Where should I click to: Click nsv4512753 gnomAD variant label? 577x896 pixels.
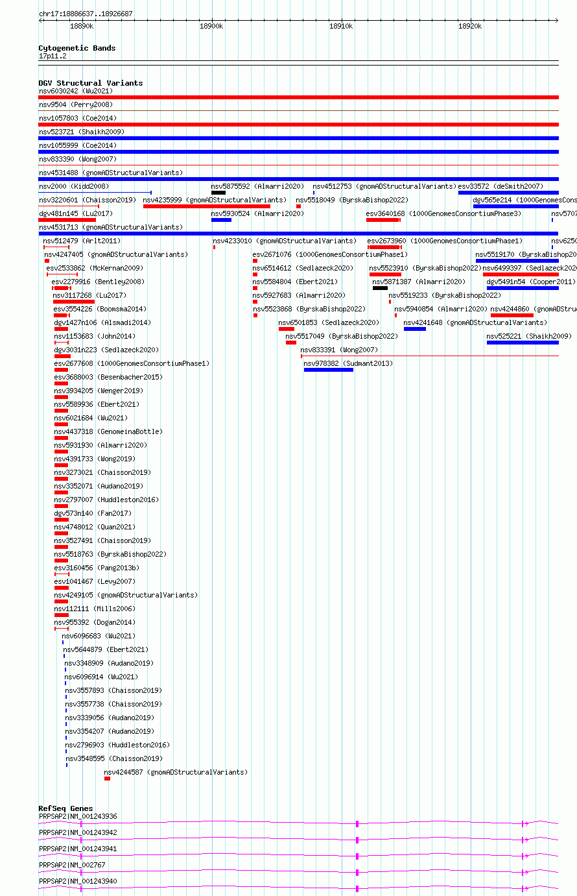[x=384, y=186]
